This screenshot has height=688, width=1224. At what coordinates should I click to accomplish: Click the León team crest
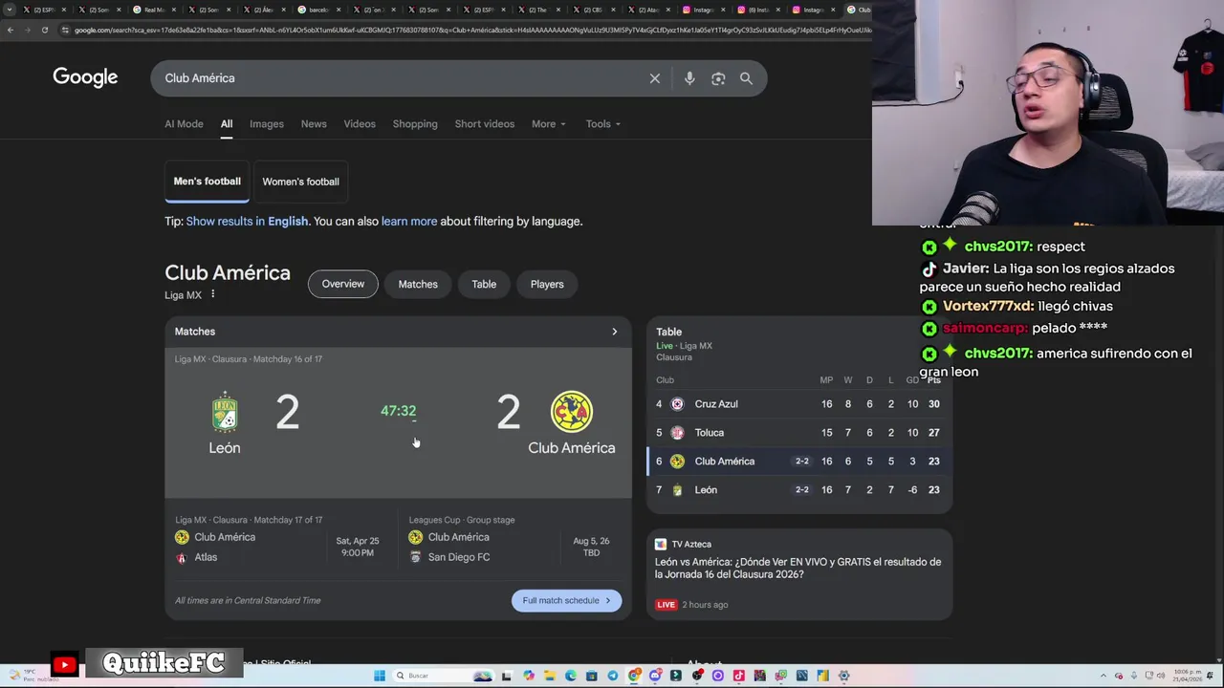pyautogui.click(x=225, y=412)
